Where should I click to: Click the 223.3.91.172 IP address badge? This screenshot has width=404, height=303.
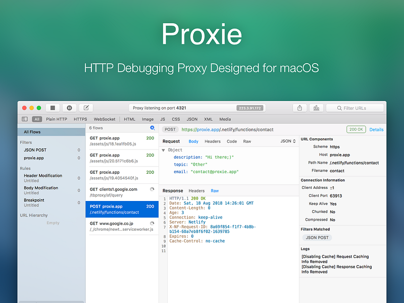249,108
